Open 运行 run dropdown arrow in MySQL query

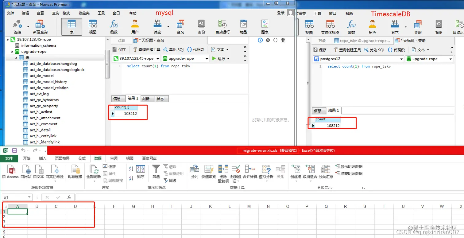[228, 59]
